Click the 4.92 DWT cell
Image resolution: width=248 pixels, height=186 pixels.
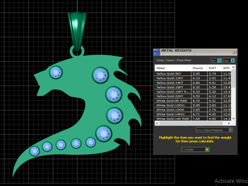(x=214, y=119)
